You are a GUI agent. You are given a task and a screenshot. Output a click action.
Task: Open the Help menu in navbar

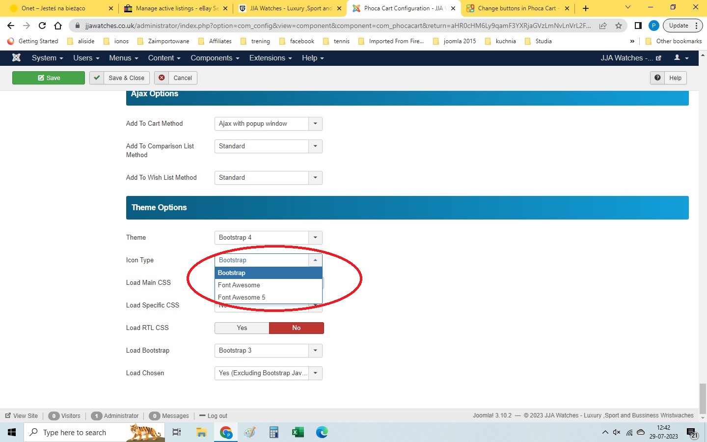click(313, 58)
